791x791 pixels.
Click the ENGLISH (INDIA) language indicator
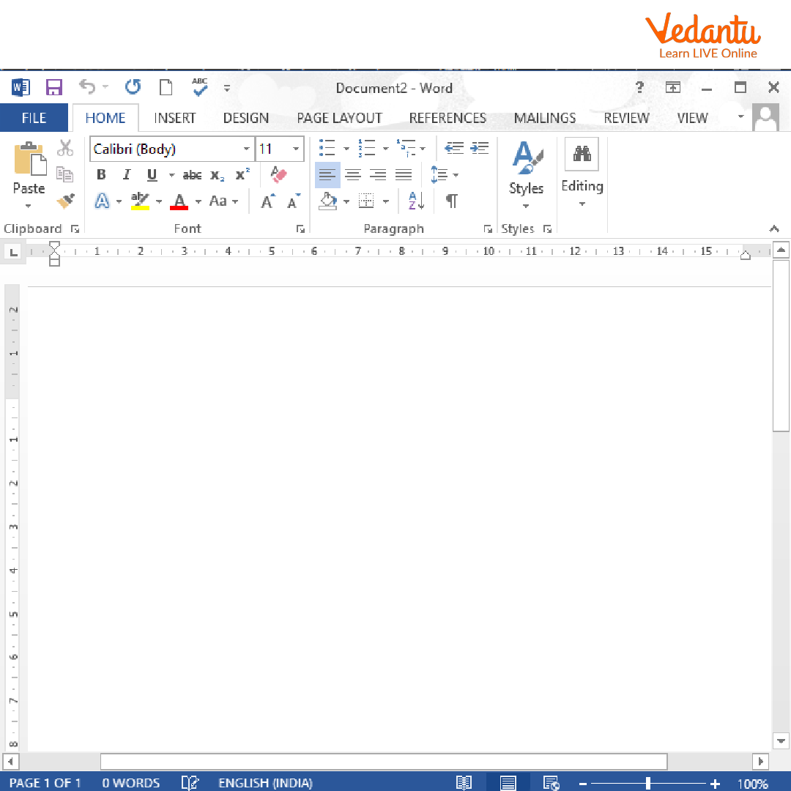[x=265, y=783]
